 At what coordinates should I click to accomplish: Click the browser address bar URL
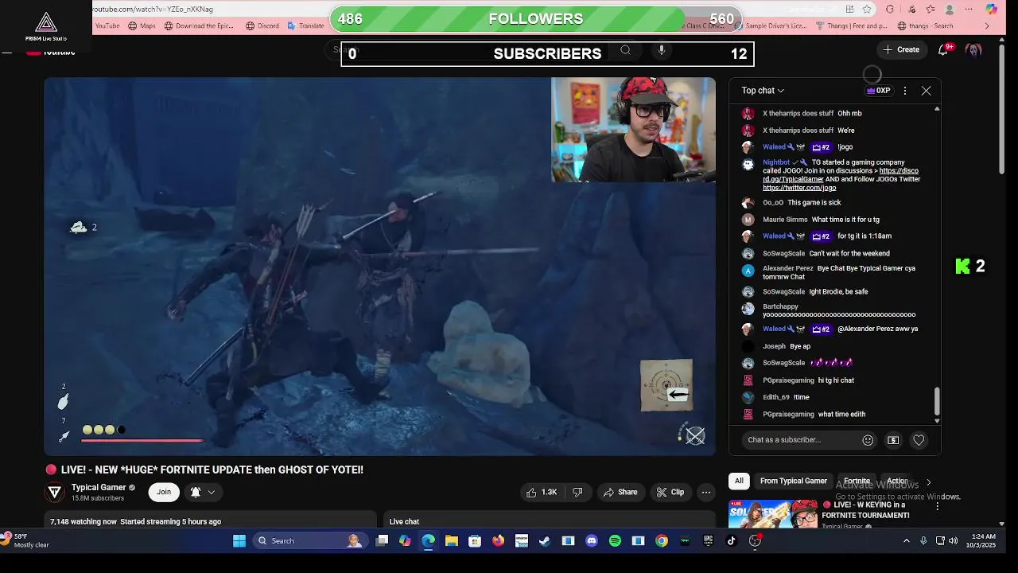pos(153,10)
